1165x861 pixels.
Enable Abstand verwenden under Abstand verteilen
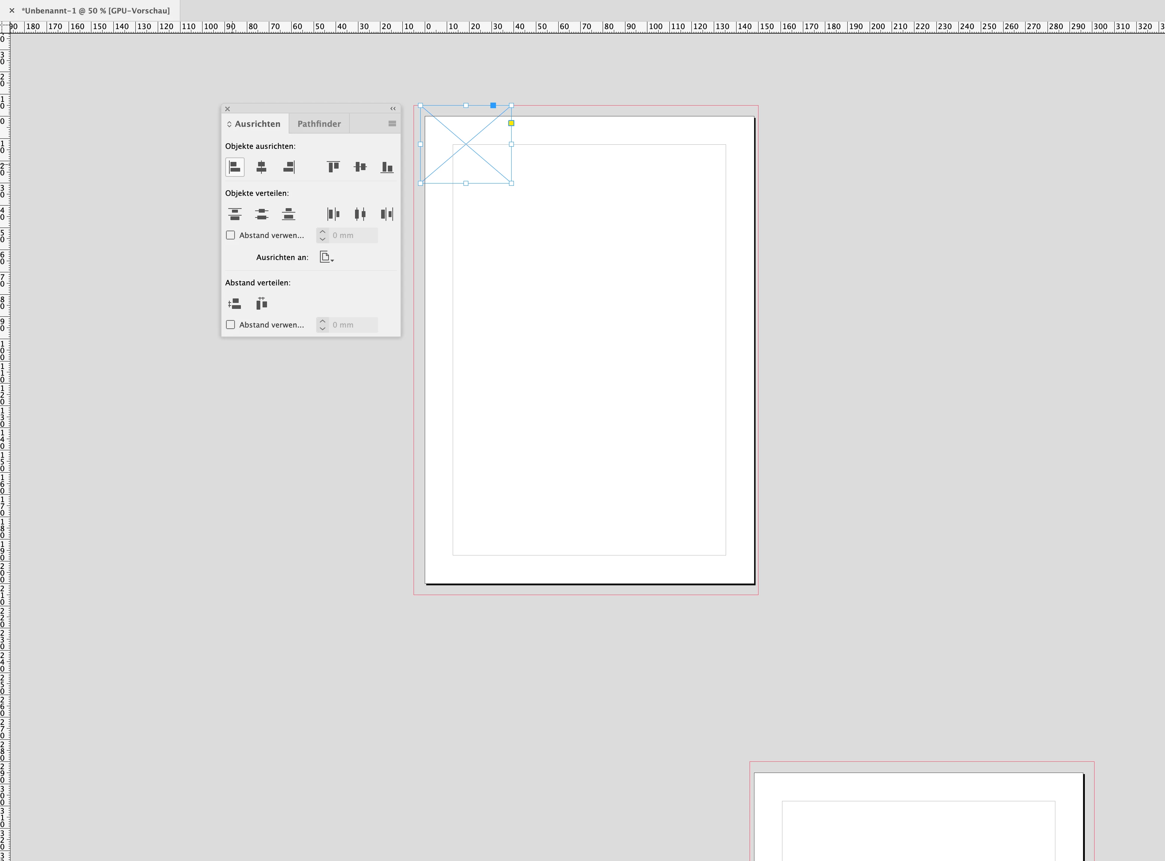coord(230,325)
